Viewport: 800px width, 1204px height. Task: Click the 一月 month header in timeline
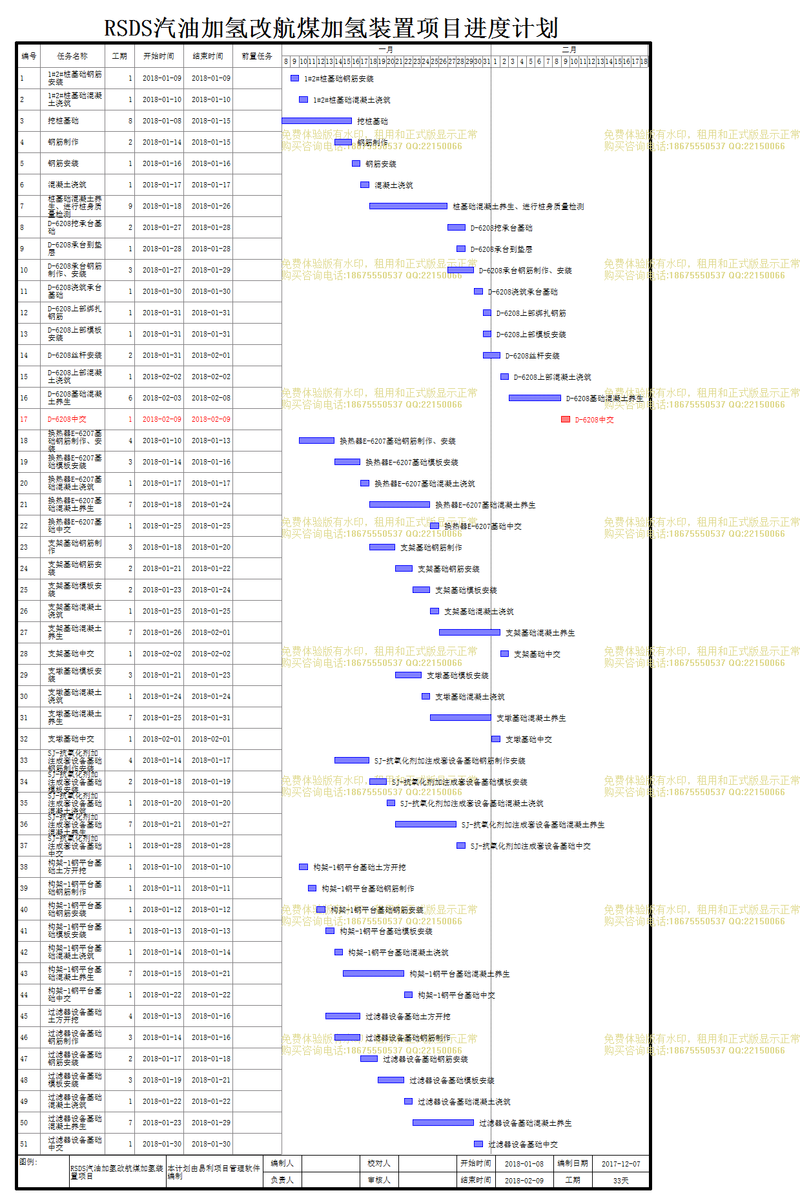point(386,50)
